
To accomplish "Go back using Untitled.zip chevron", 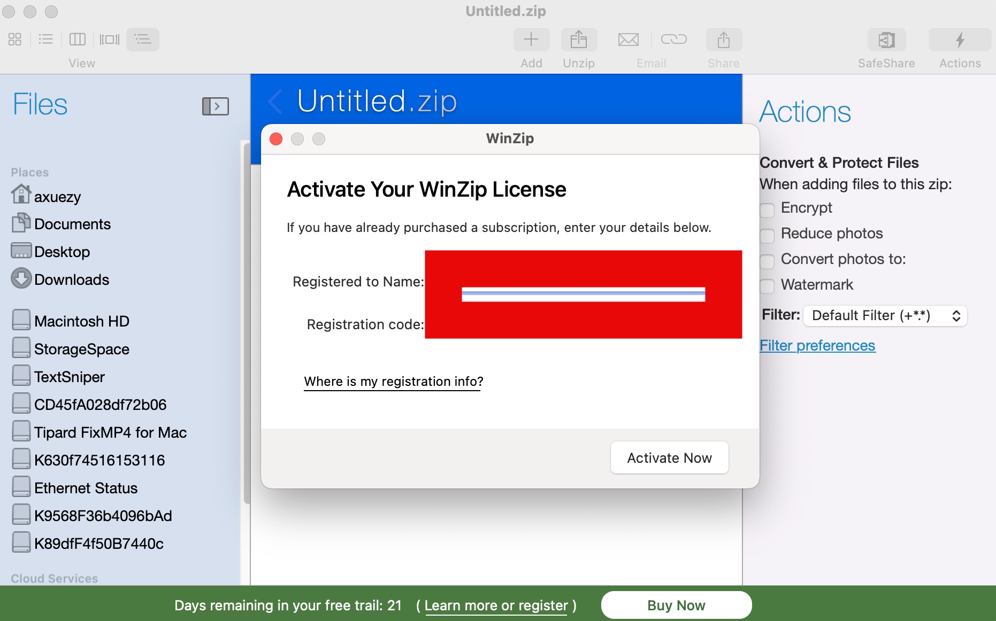I will (x=275, y=102).
